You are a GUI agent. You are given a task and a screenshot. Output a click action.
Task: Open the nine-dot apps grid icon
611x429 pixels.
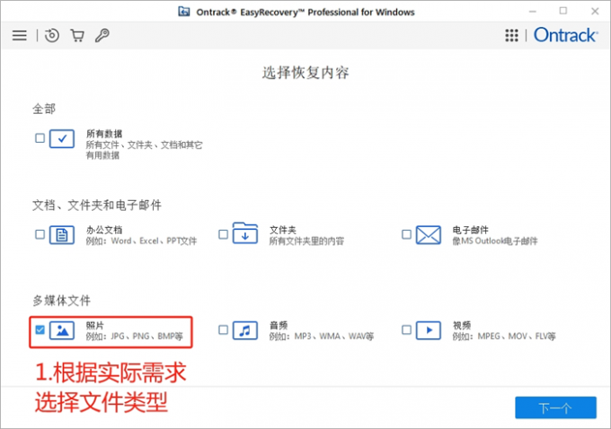511,35
